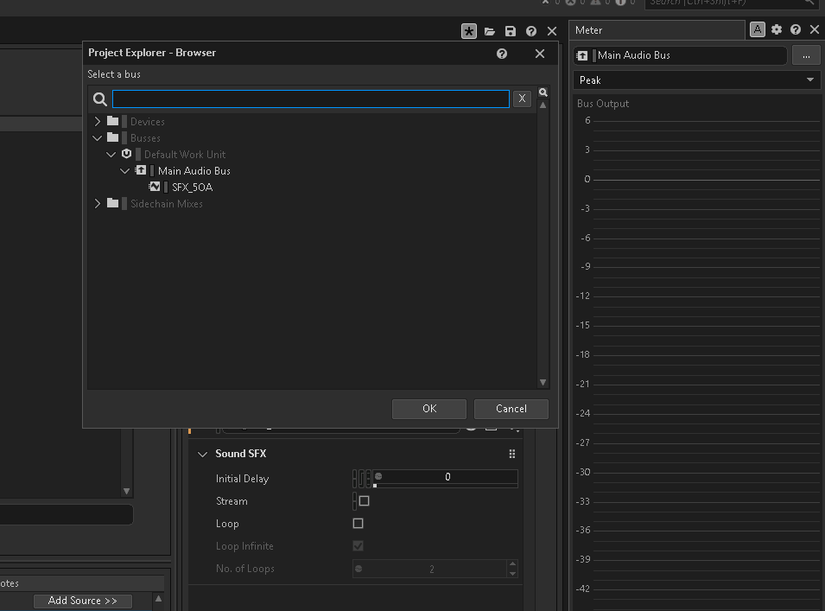Click the Default Work Unit shield icon
This screenshot has width=825, height=611.
[x=126, y=154]
